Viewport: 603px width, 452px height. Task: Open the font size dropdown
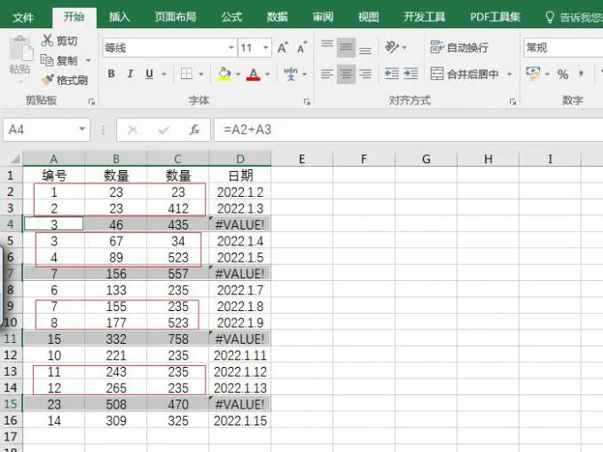click(x=266, y=48)
